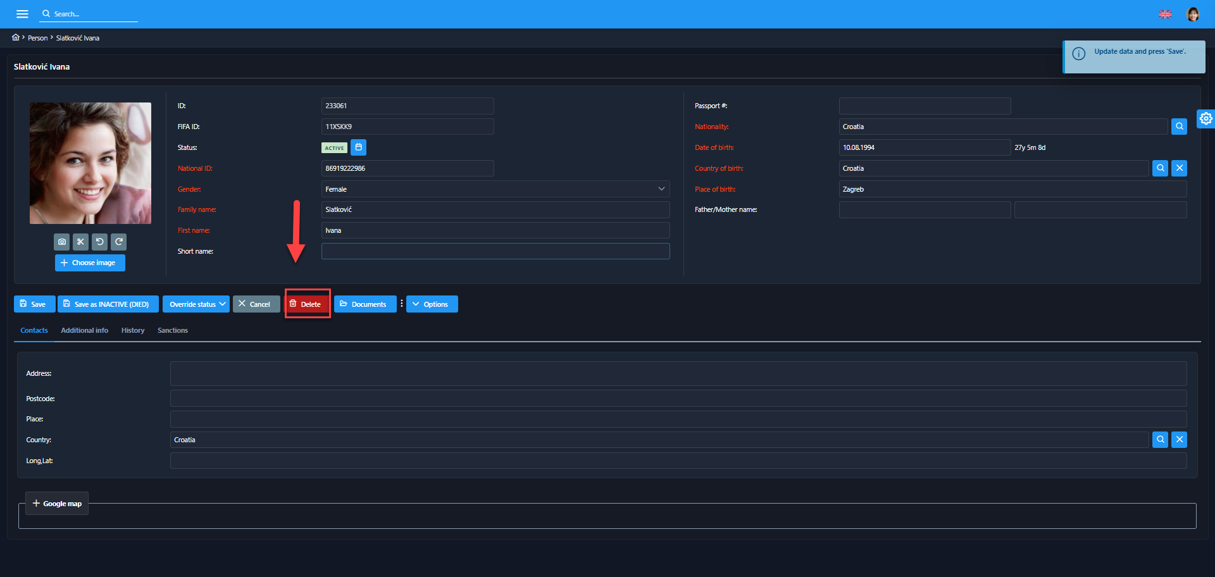The image size is (1215, 577).
Task: Switch to the Additional info tab
Action: [x=84, y=330]
